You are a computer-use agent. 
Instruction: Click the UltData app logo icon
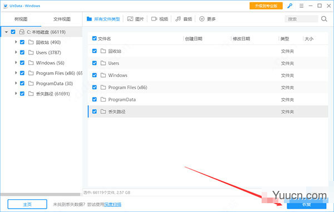[6, 6]
